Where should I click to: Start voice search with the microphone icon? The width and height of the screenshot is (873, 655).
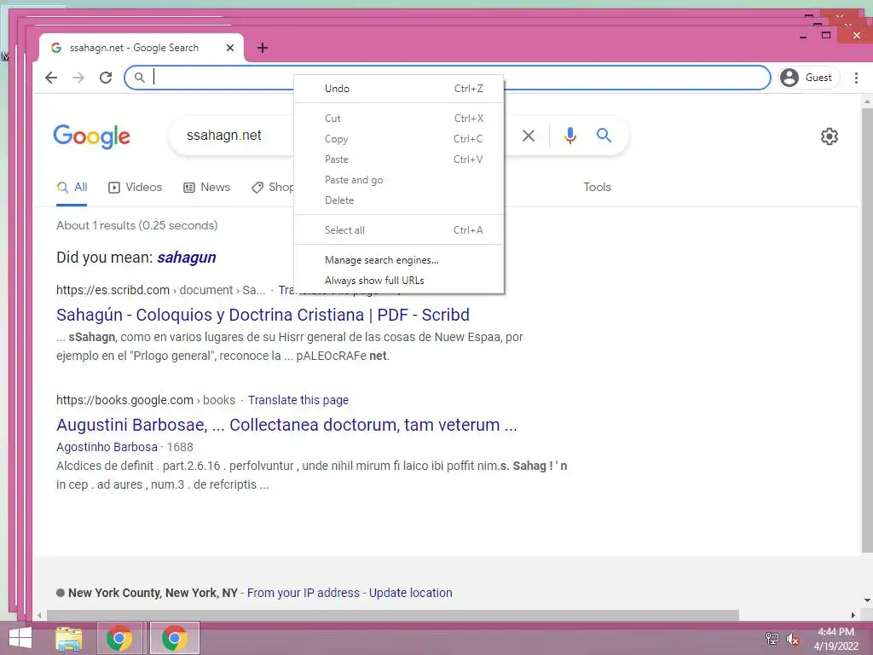[x=569, y=136]
